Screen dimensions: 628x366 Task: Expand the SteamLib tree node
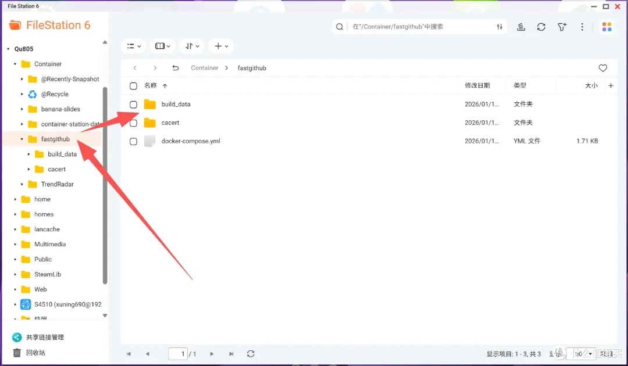click(x=15, y=274)
